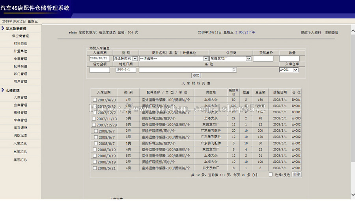Tick the checkbox for row 2008/5/21

point(95,168)
